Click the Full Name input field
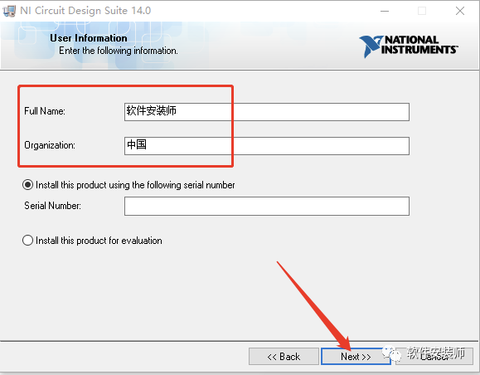480x375 pixels. tap(267, 112)
